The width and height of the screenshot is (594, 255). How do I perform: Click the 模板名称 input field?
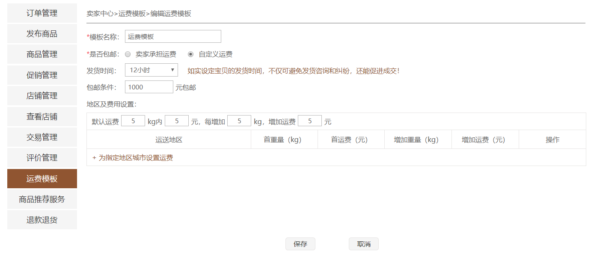(173, 36)
